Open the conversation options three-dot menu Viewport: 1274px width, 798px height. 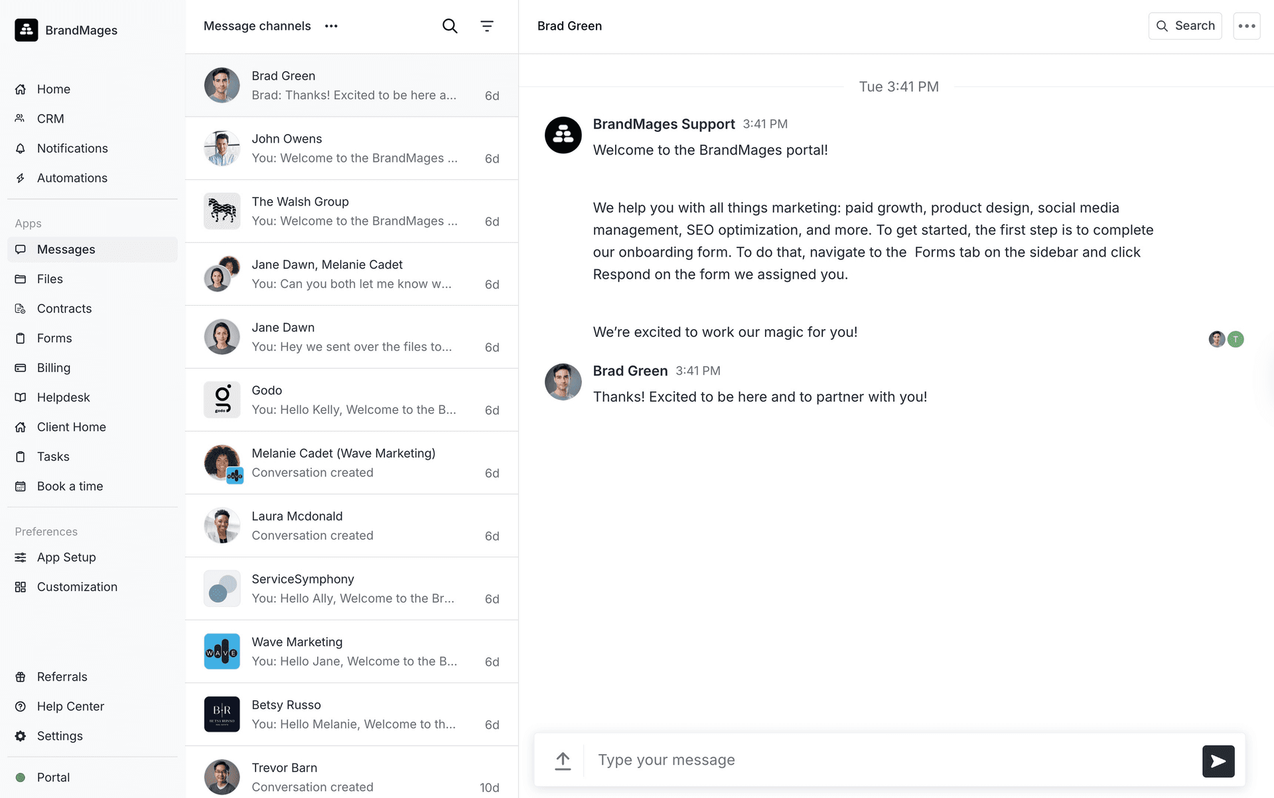coord(1246,26)
